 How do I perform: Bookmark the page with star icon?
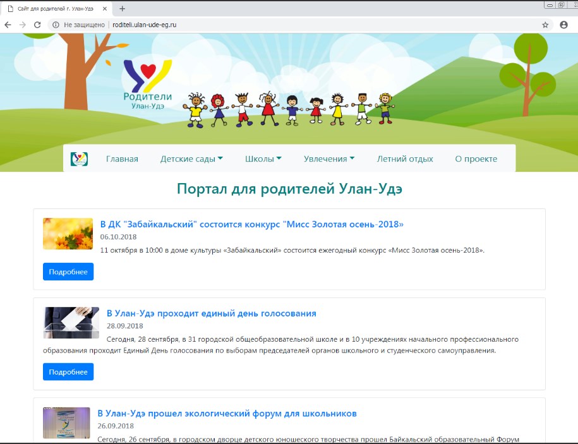pyautogui.click(x=545, y=25)
